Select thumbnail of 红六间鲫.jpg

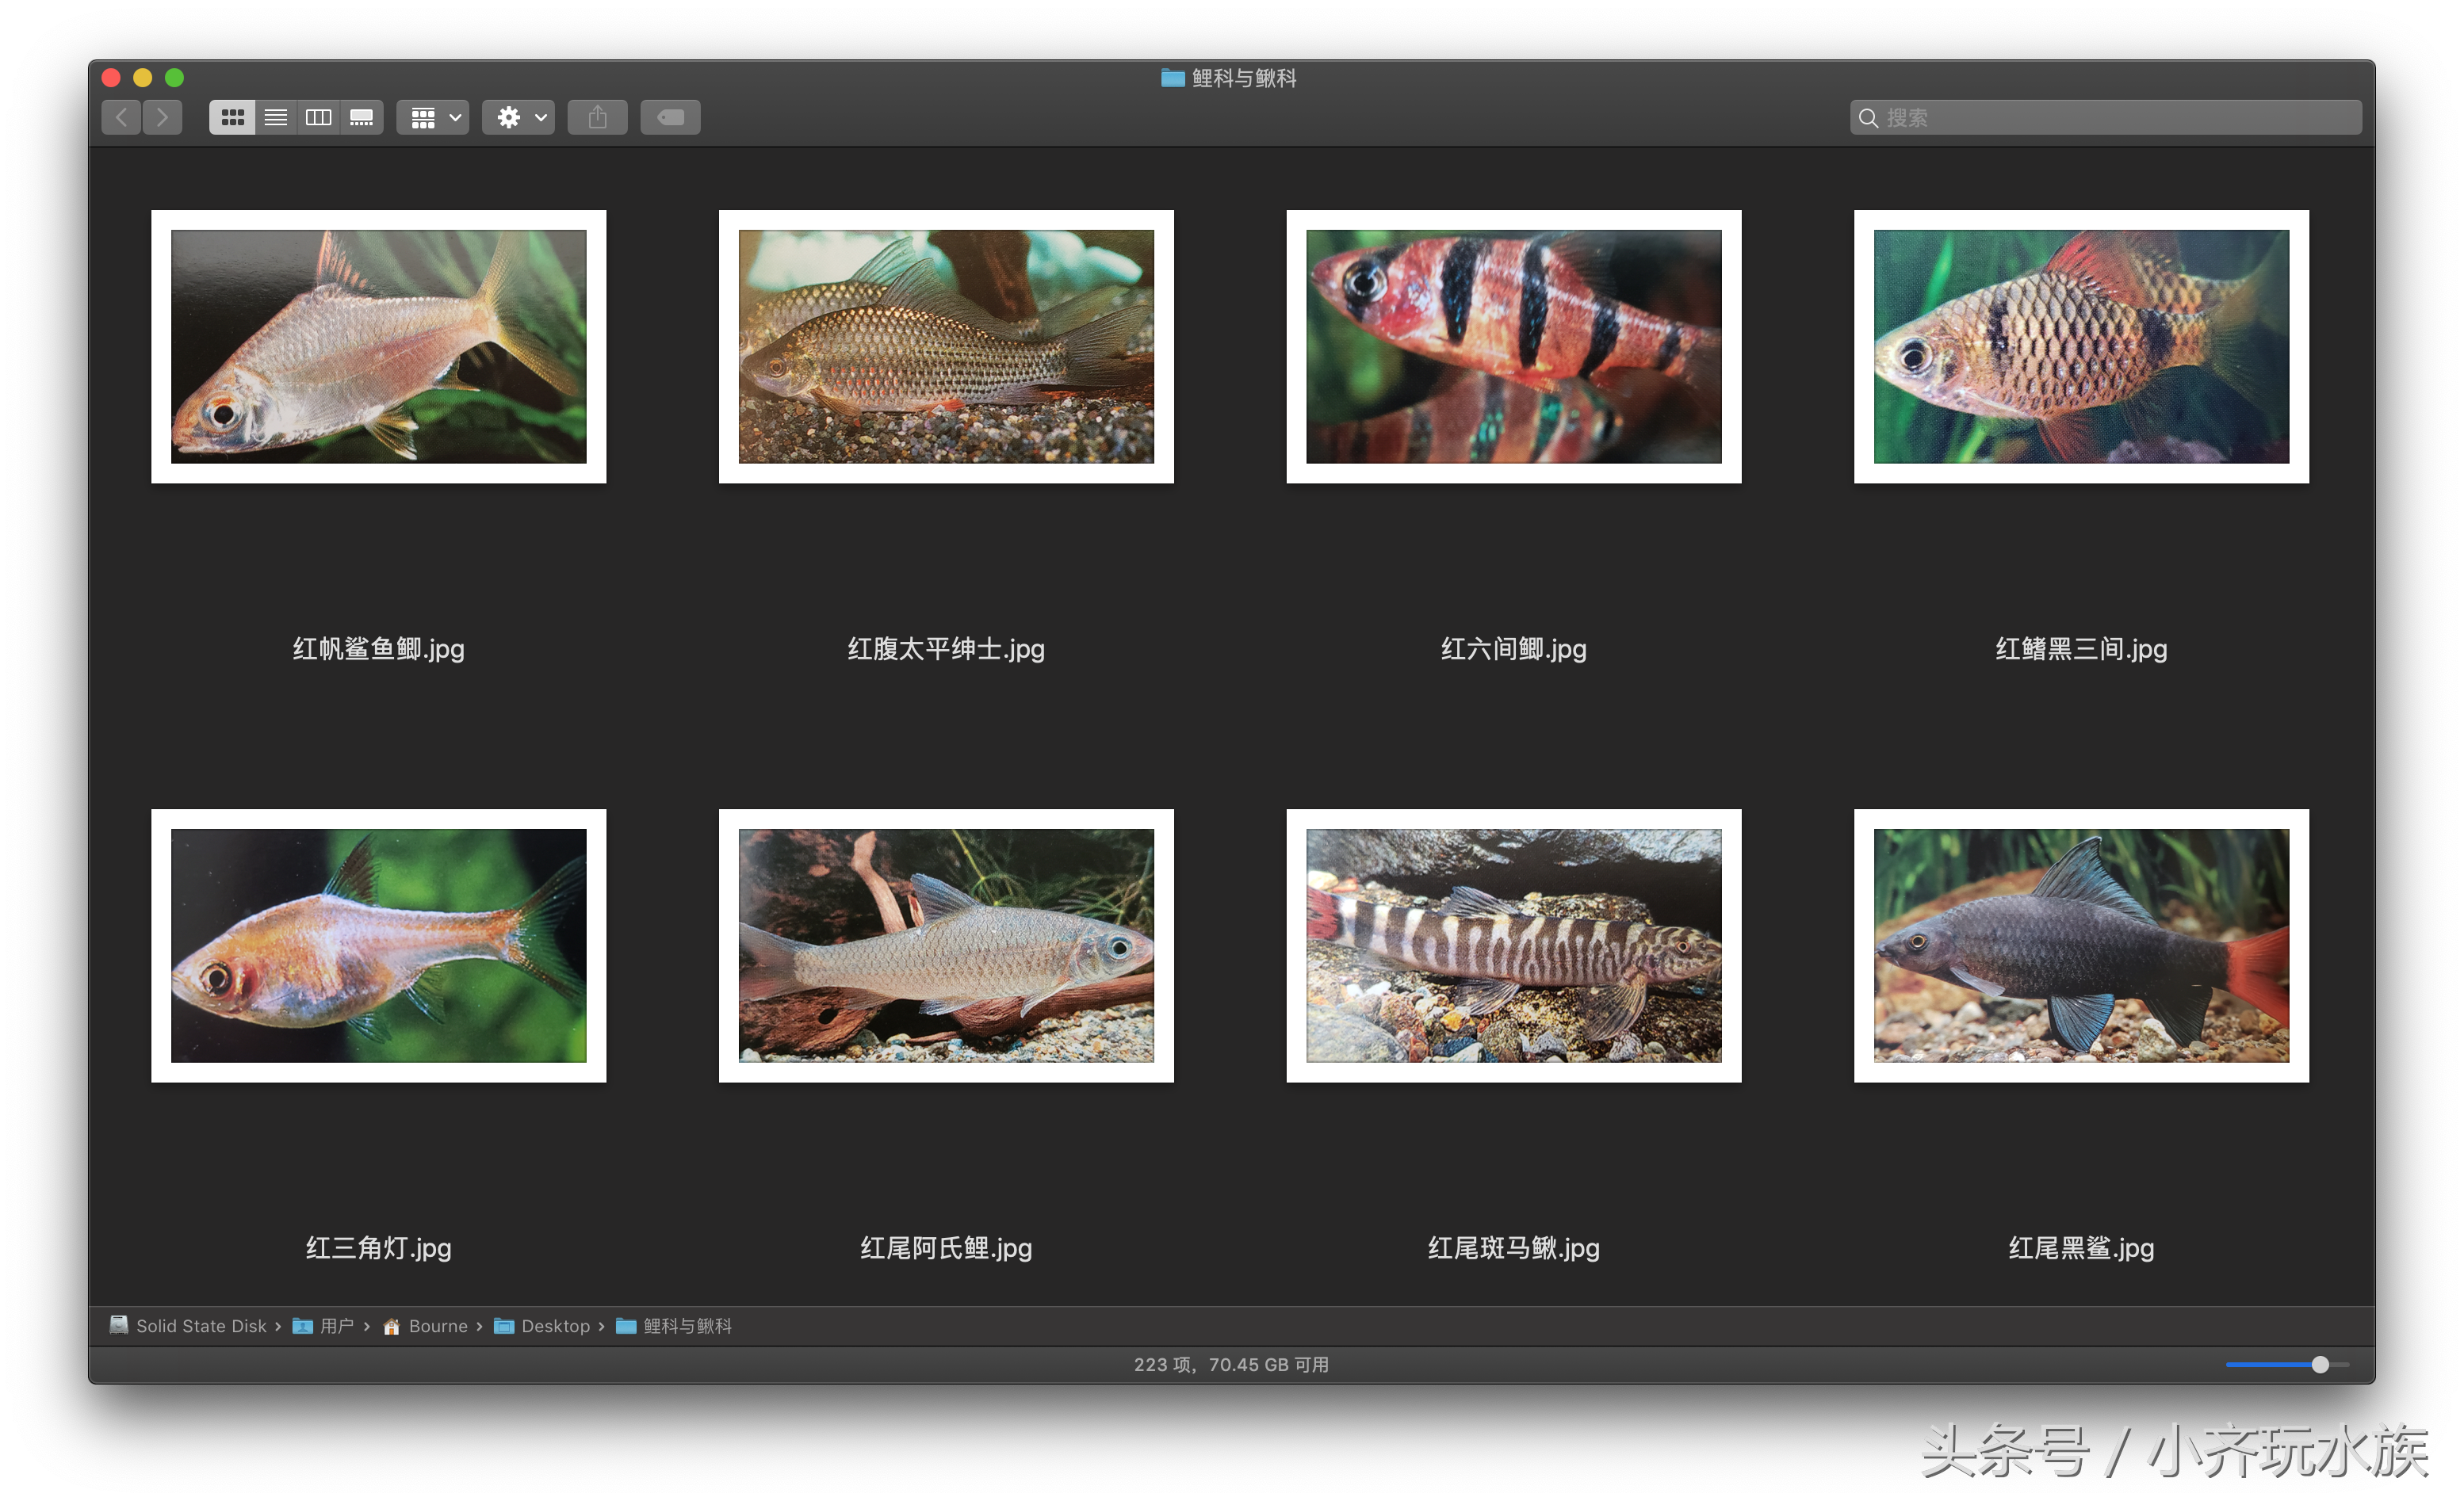click(1514, 347)
